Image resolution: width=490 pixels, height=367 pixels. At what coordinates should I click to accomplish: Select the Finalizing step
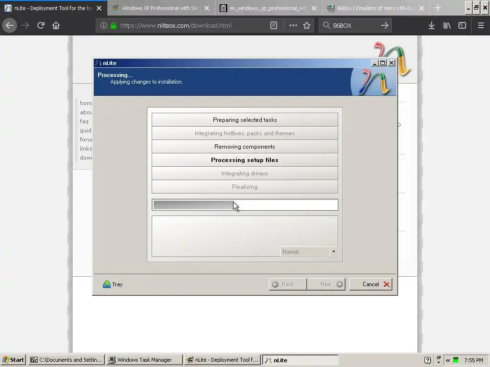point(245,187)
